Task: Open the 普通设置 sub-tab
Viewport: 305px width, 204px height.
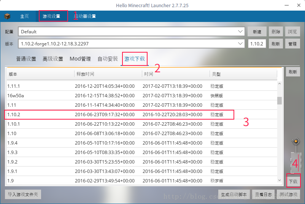Action: pyautogui.click(x=26, y=59)
